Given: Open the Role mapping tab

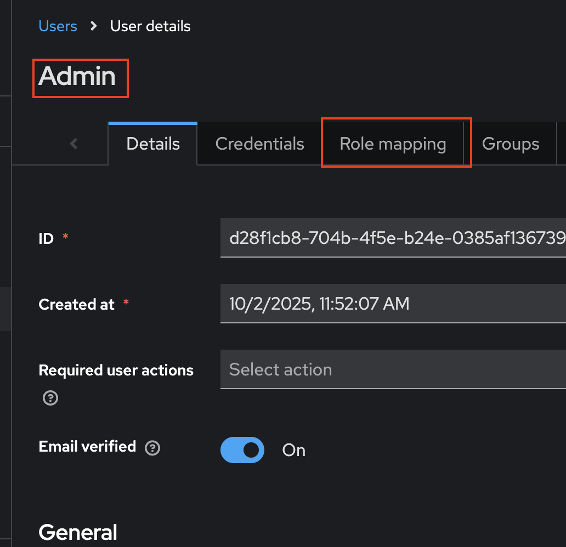Looking at the screenshot, I should (x=393, y=144).
